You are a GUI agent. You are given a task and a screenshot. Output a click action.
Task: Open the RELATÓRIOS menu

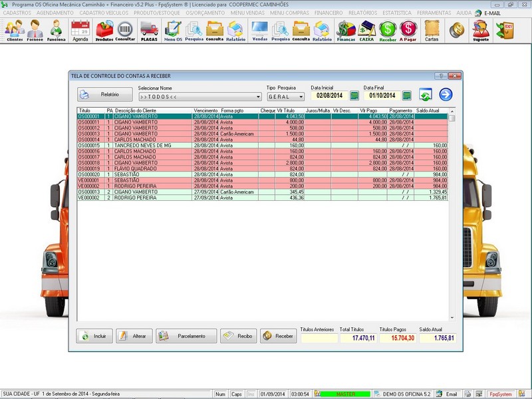tap(362, 13)
